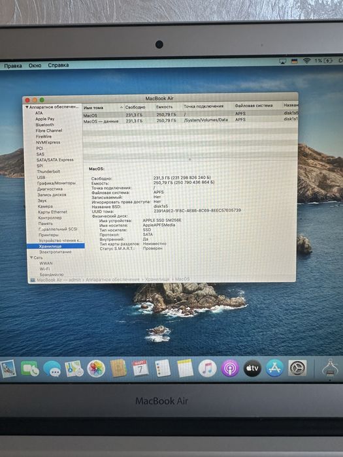
Task: Select WWAN under Сеть
Action: pos(46,263)
